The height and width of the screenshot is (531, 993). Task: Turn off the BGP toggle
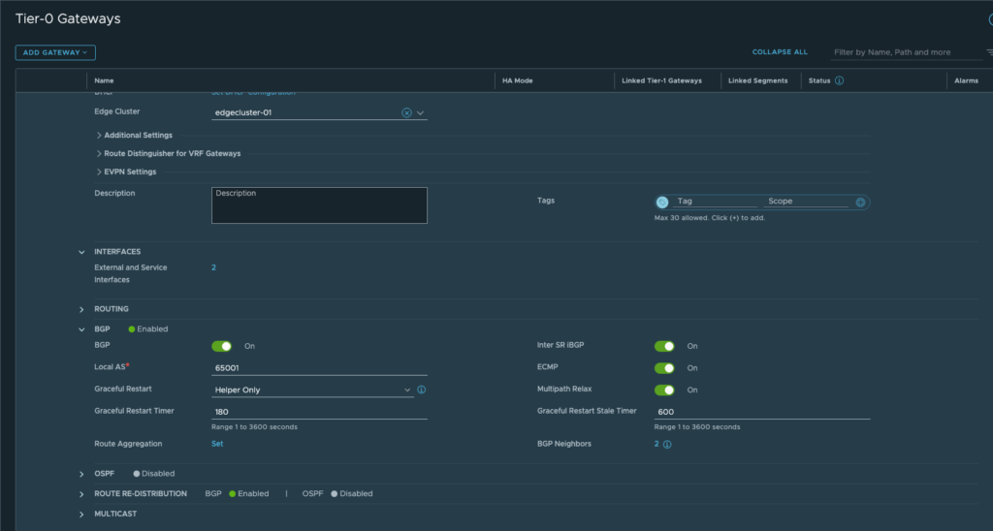[x=222, y=346]
